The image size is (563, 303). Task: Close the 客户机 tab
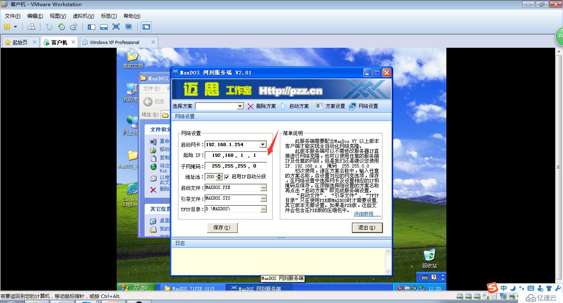[73, 42]
